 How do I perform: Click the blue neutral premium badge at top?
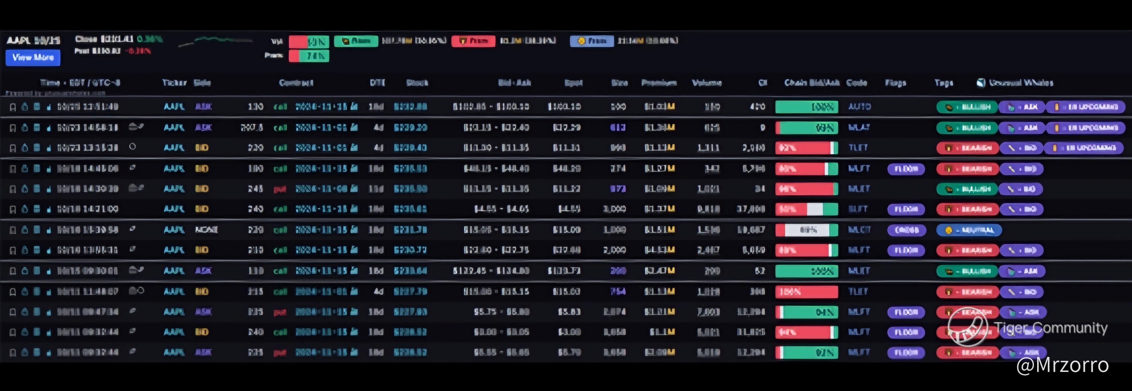(x=591, y=41)
